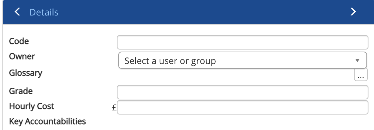Focus the Code text field

[243, 42]
